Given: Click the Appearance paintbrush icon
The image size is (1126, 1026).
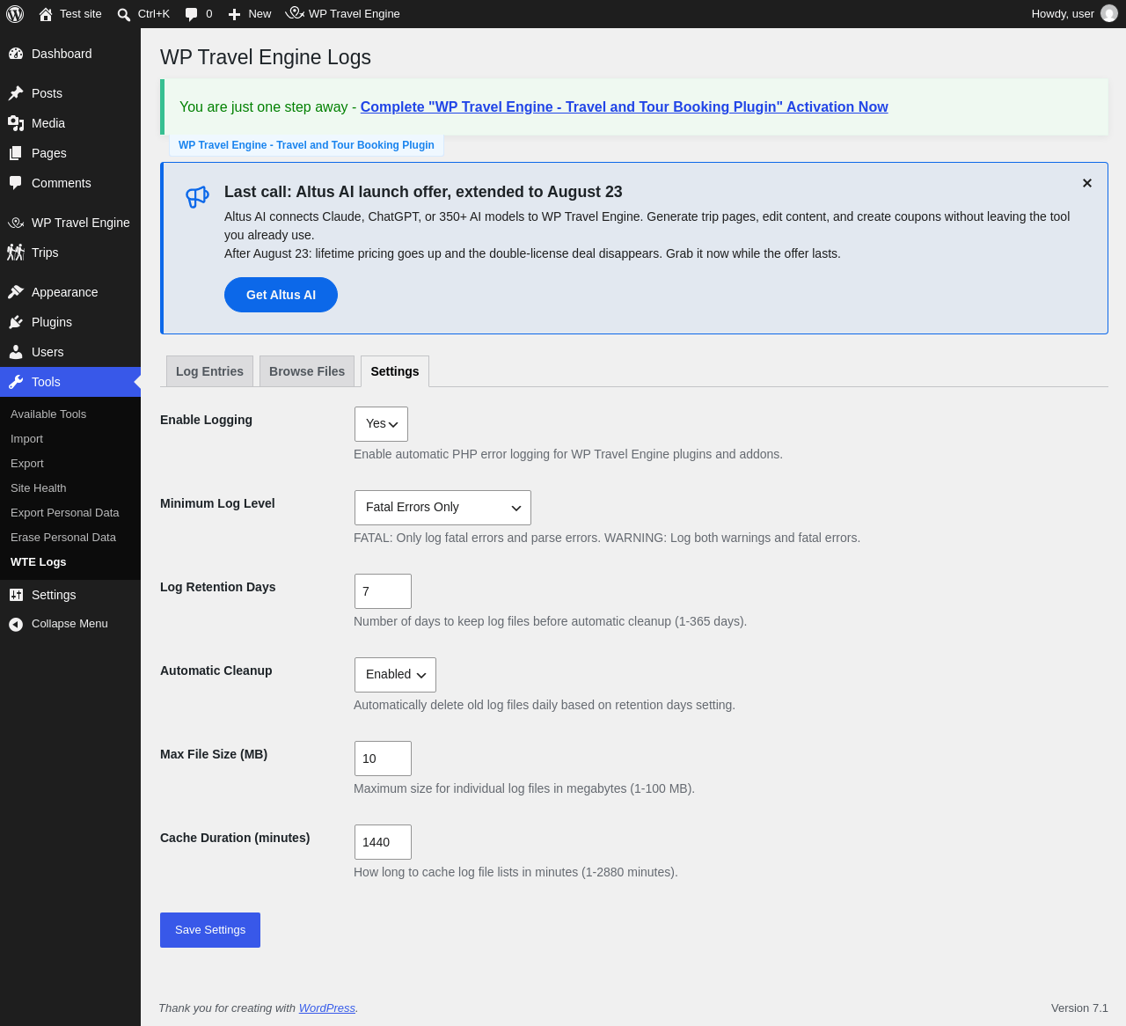Looking at the screenshot, I should (16, 292).
